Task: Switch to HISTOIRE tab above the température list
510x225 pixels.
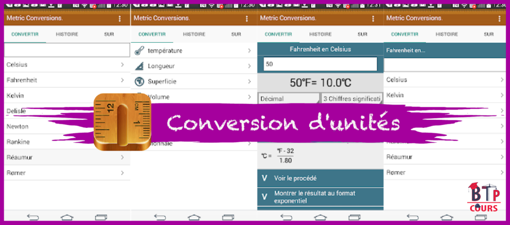Action: (x=194, y=34)
